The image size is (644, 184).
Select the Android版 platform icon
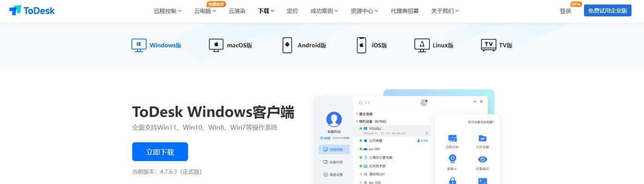tap(287, 45)
